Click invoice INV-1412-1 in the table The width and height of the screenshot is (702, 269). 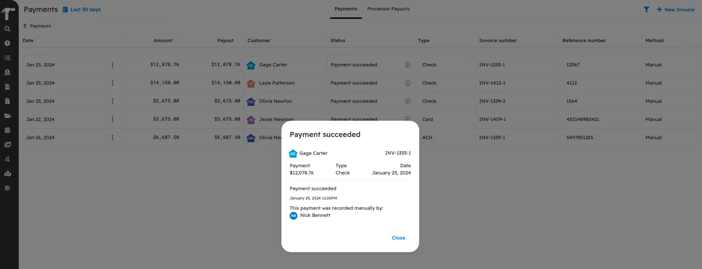pyautogui.click(x=492, y=83)
